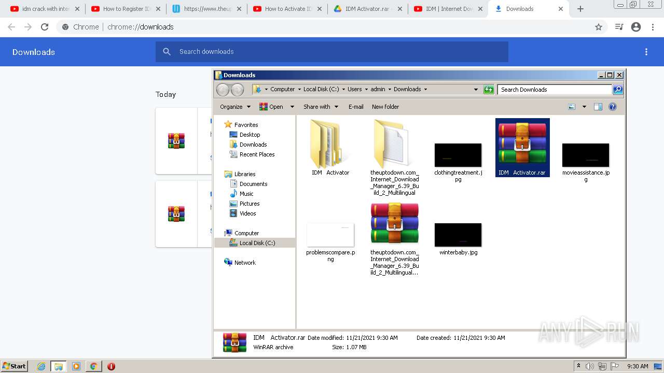Select Computer in the navigation pane
The image size is (664, 373).
tap(246, 233)
